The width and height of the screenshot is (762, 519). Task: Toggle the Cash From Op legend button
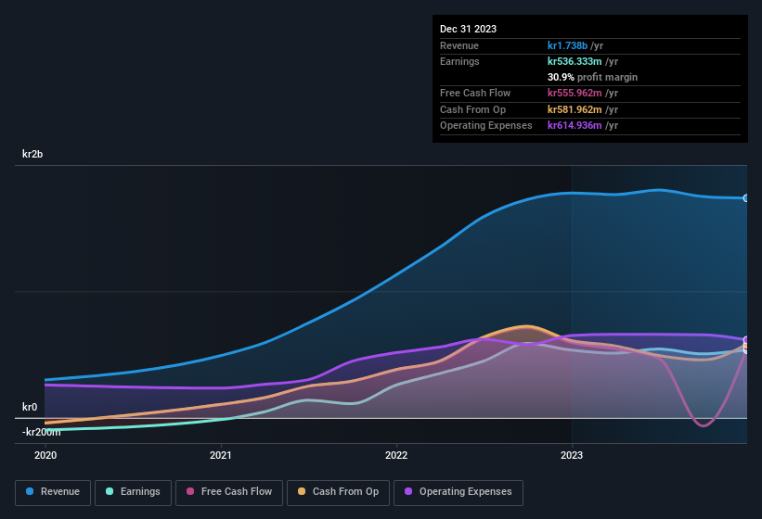(338, 492)
